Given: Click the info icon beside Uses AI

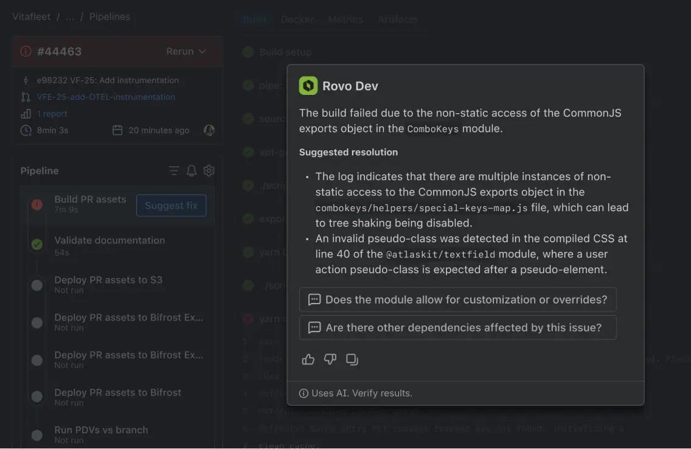Looking at the screenshot, I should [x=304, y=394].
